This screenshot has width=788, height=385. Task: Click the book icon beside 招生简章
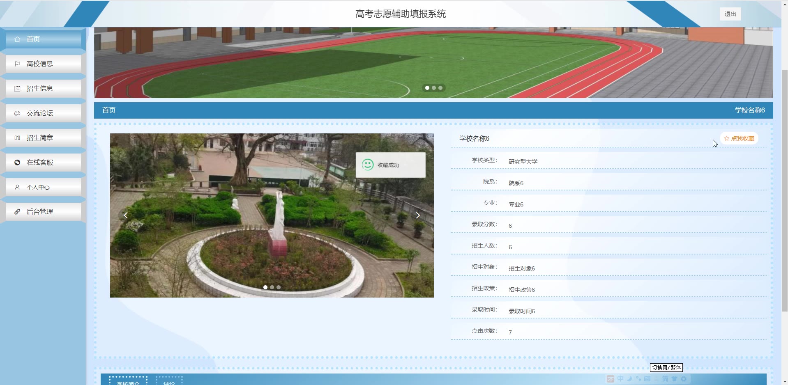click(17, 138)
